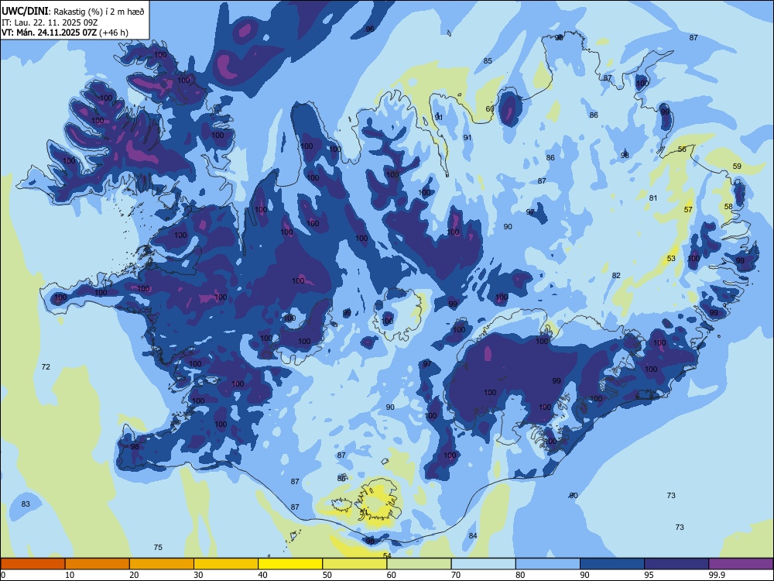774x581 pixels.
Task: Click the legend tick label '70'
Action: click(456, 575)
